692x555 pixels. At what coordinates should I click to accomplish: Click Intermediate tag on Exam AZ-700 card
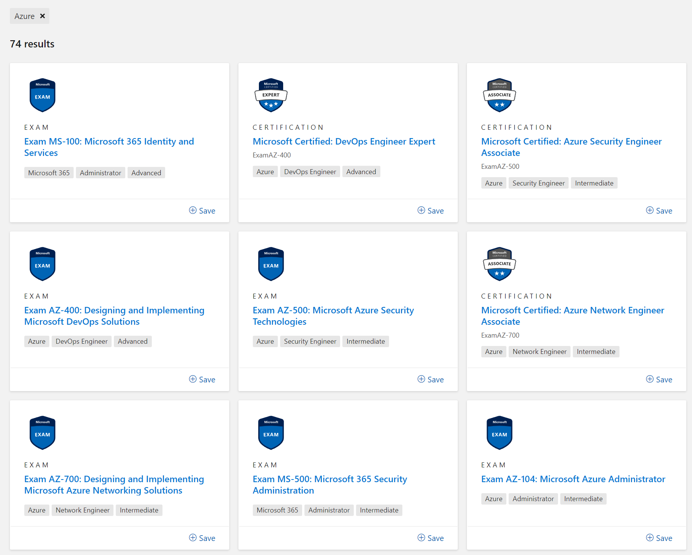click(x=139, y=510)
